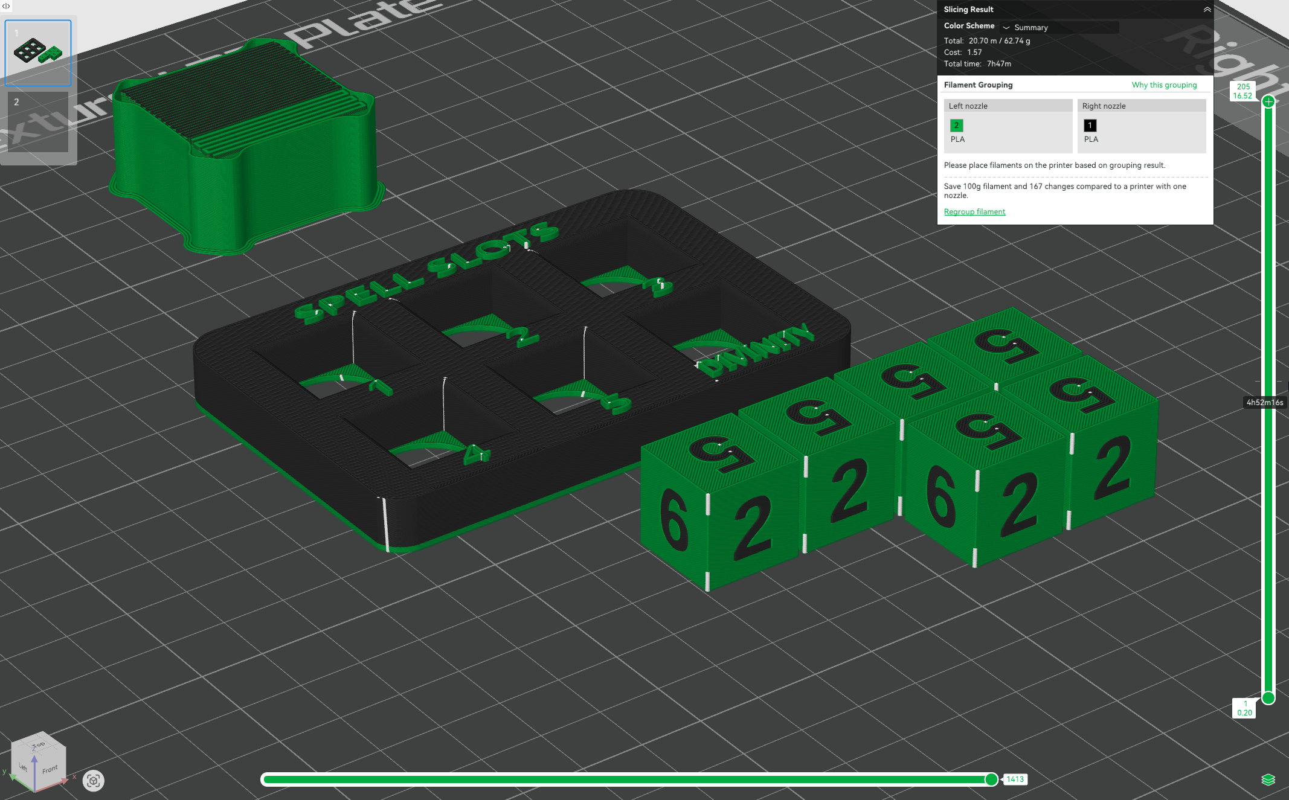
Task: Click the layer 205 height label at the slider top
Action: [x=1242, y=91]
